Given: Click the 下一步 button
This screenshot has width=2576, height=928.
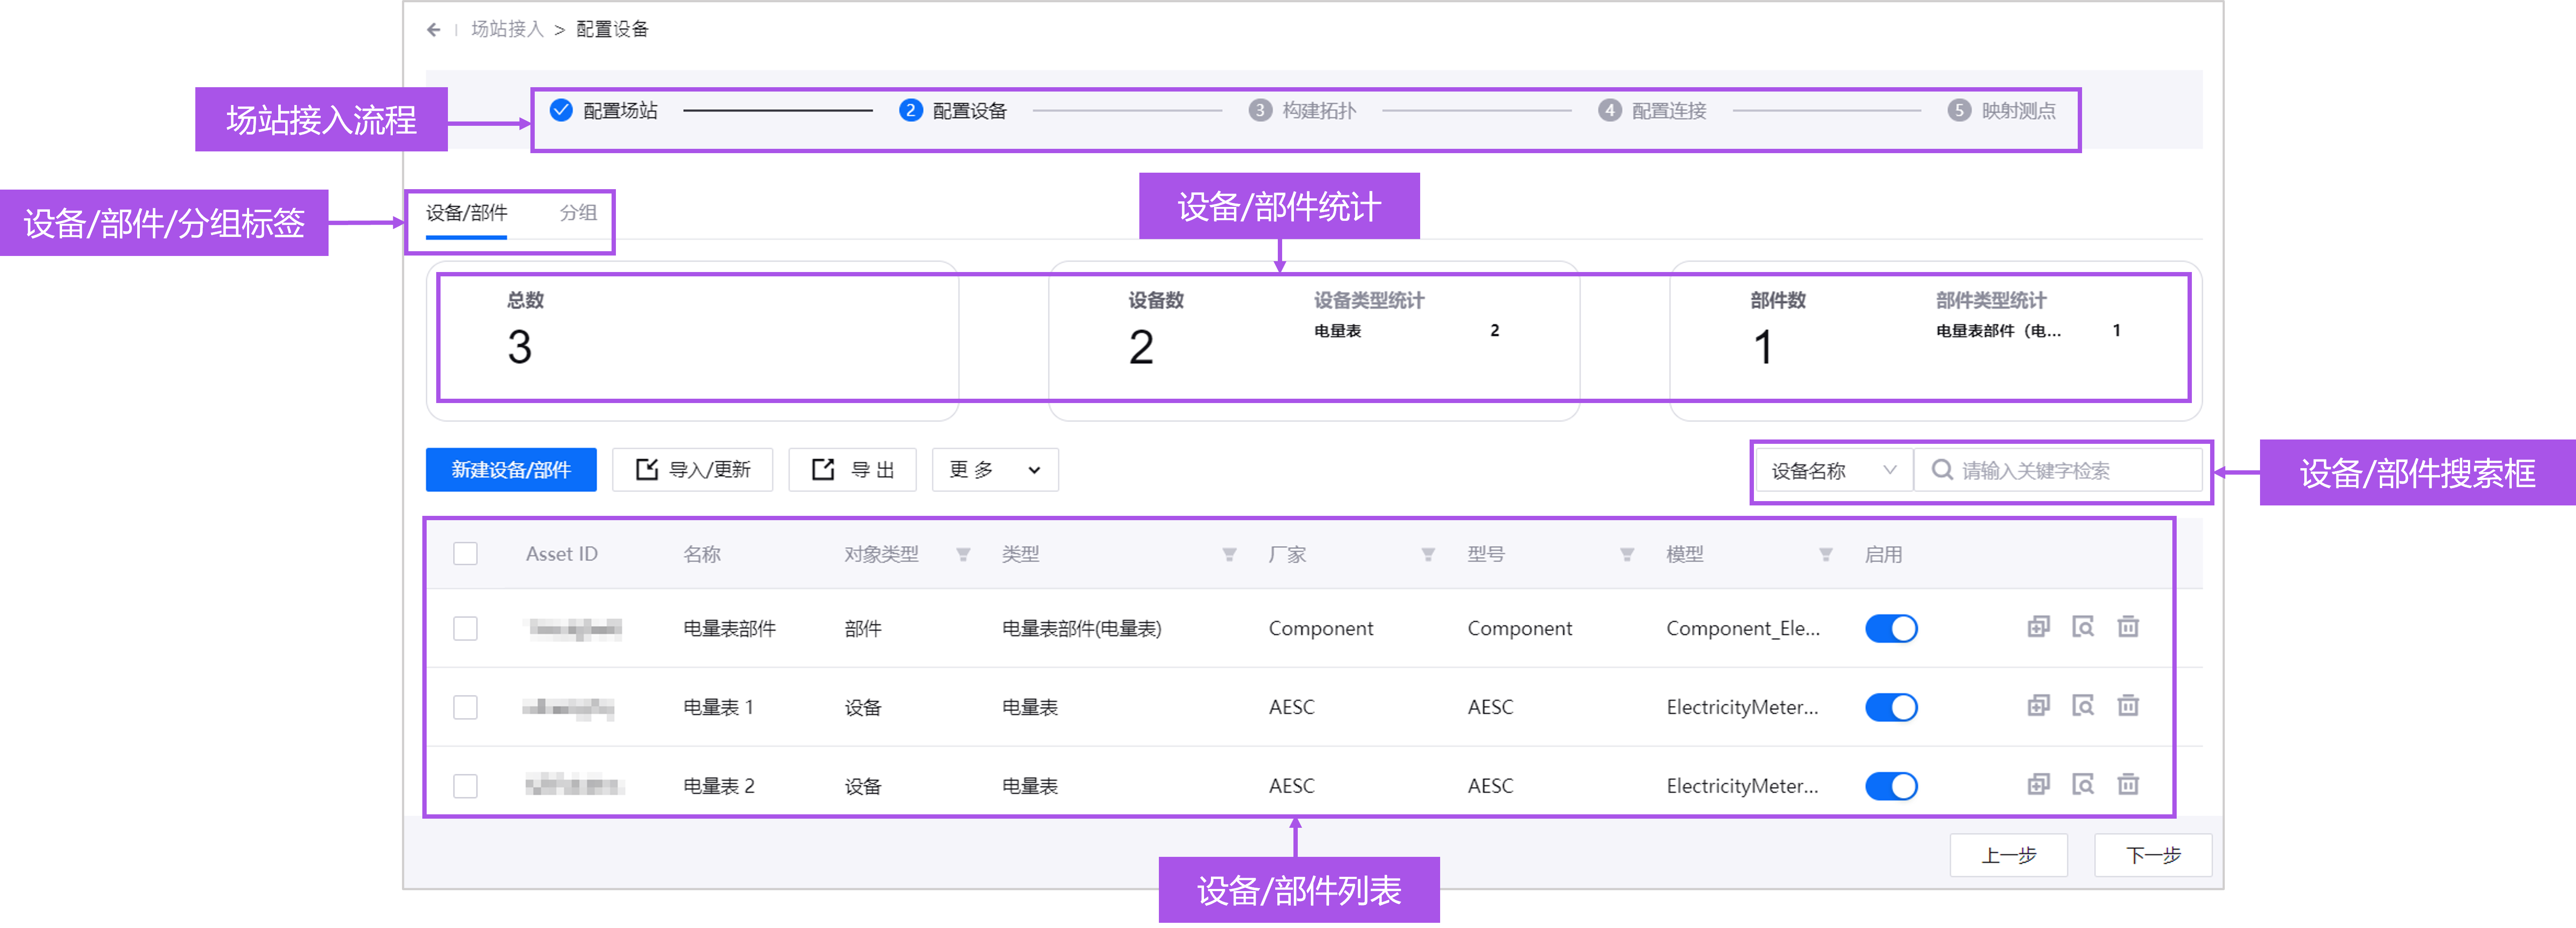Looking at the screenshot, I should point(2153,855).
